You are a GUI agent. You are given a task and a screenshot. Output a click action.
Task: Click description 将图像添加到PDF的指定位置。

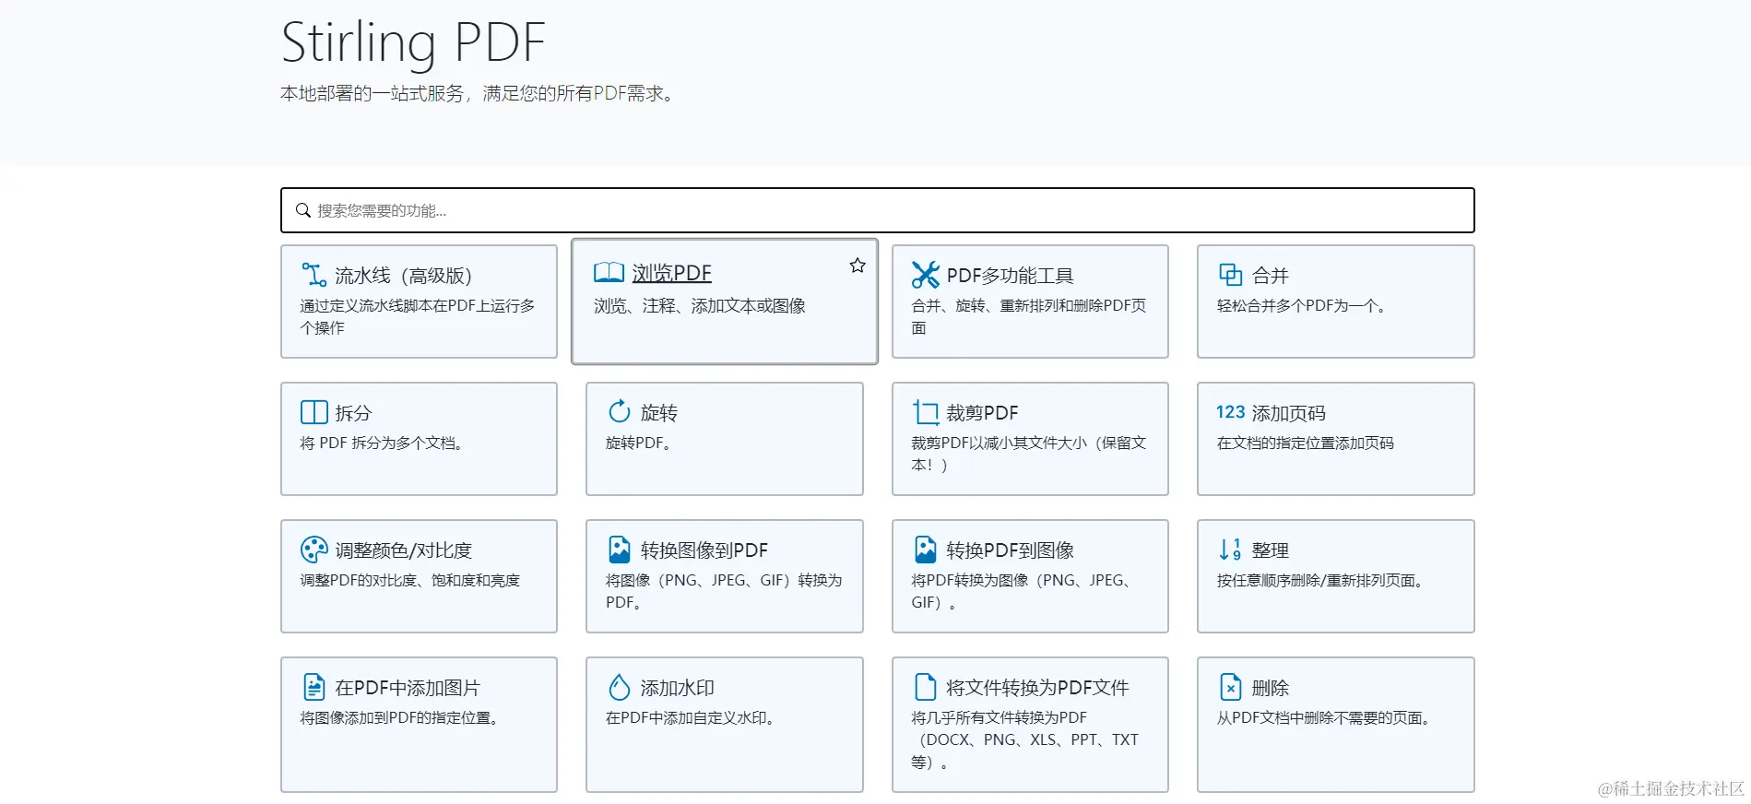399,717
